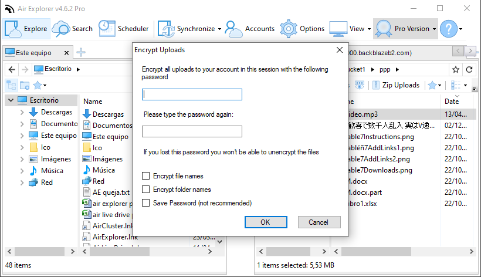Open Accounts manager

[250, 29]
